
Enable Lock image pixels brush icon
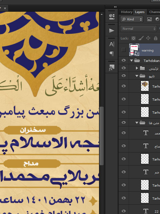coord(141,38)
